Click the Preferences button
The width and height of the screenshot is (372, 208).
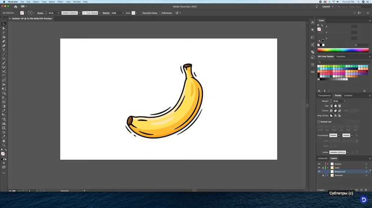click(x=167, y=13)
